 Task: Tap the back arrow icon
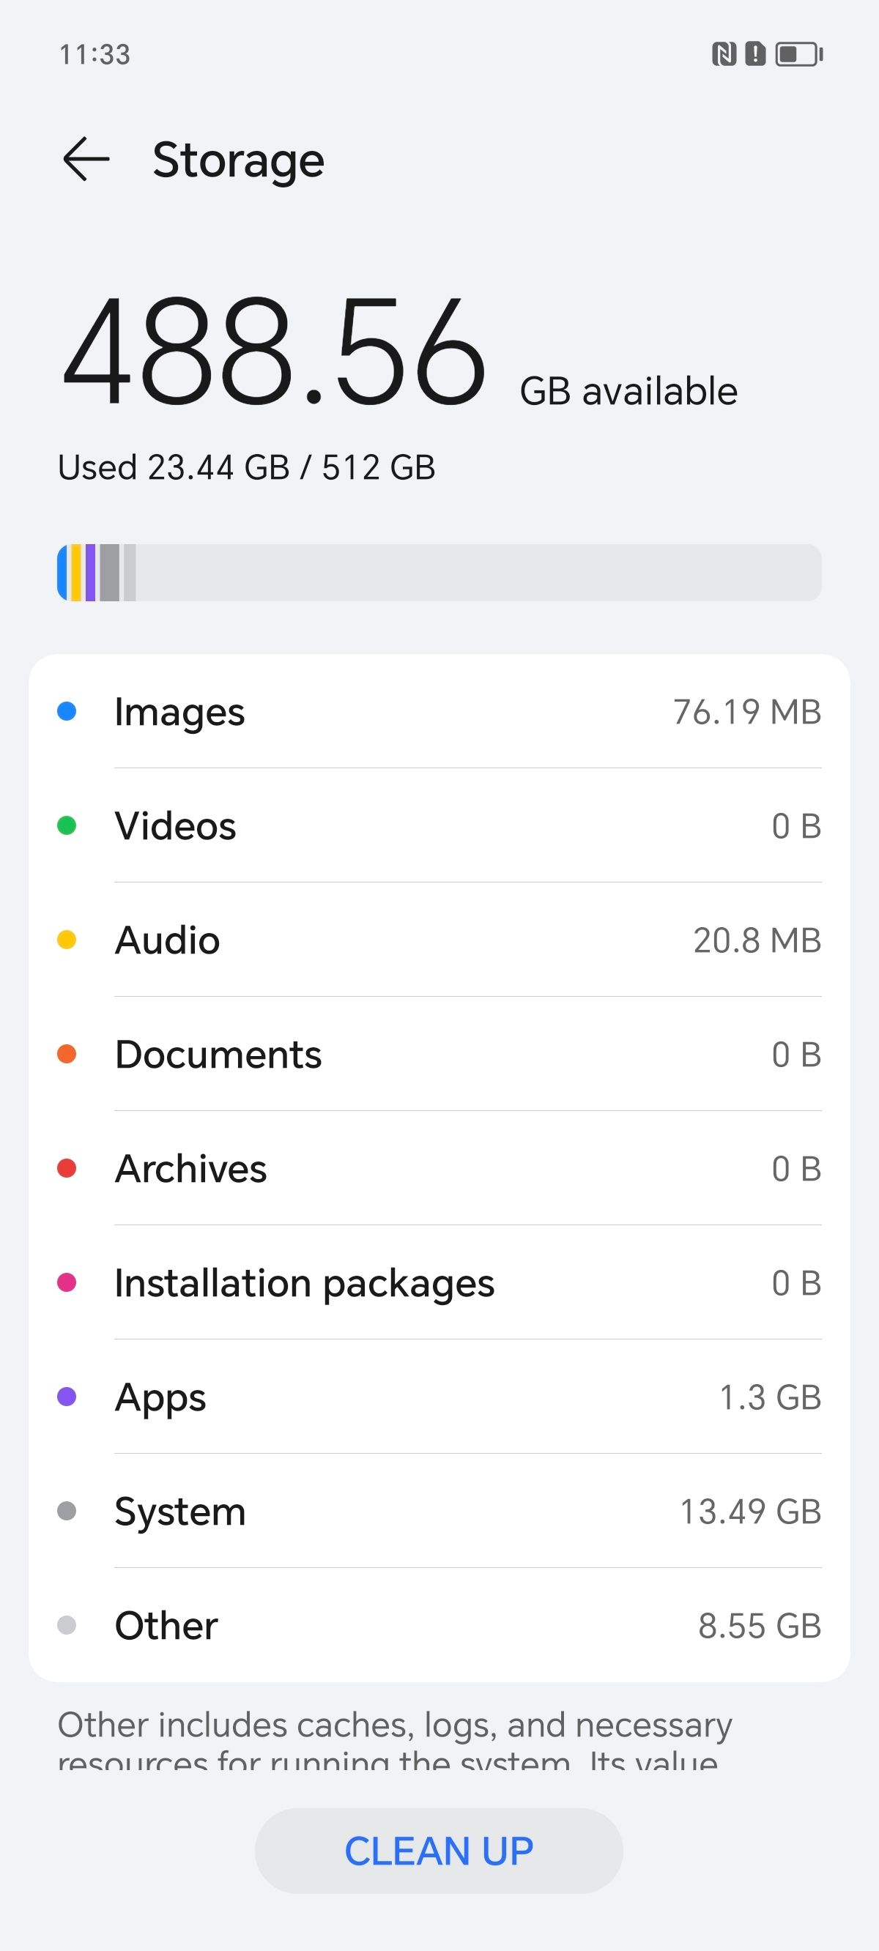click(86, 159)
